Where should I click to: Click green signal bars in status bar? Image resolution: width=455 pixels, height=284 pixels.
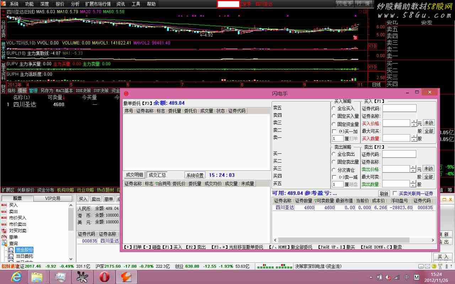(274, 266)
